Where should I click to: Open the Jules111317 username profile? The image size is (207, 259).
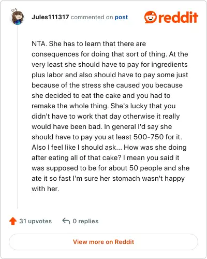click(50, 17)
